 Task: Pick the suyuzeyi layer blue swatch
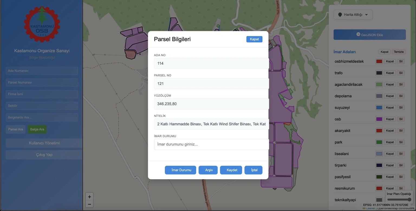(x=379, y=108)
